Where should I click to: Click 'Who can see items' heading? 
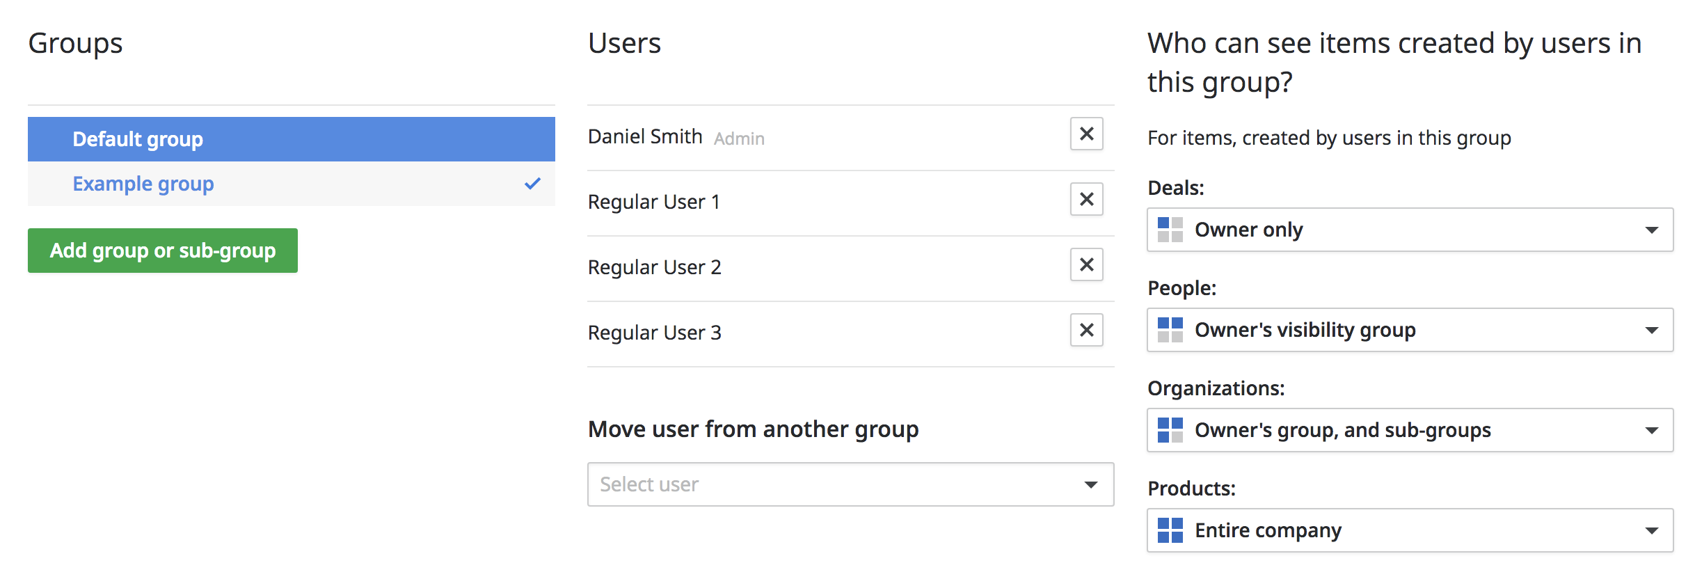1394,63
